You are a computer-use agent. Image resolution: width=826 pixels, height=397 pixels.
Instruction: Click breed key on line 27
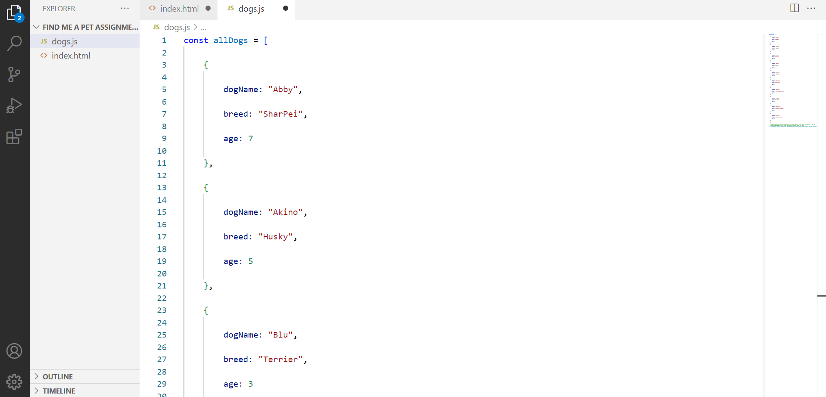coord(236,360)
